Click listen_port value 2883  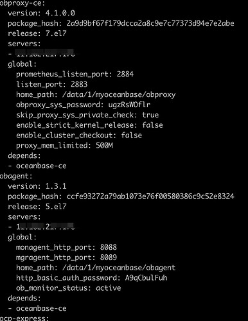[79, 84]
